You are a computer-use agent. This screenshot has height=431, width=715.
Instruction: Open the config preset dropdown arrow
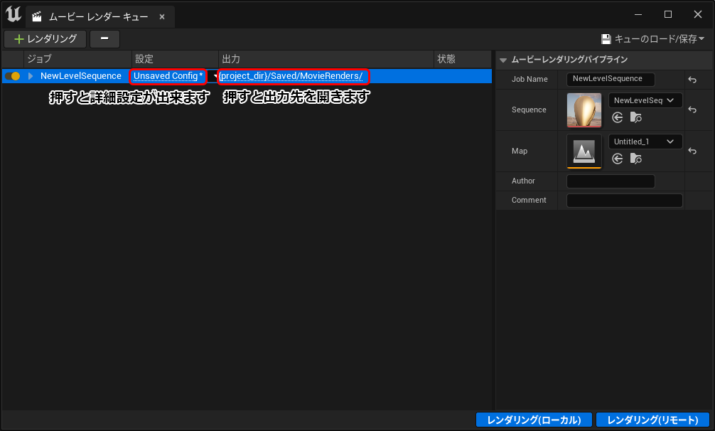pos(213,76)
